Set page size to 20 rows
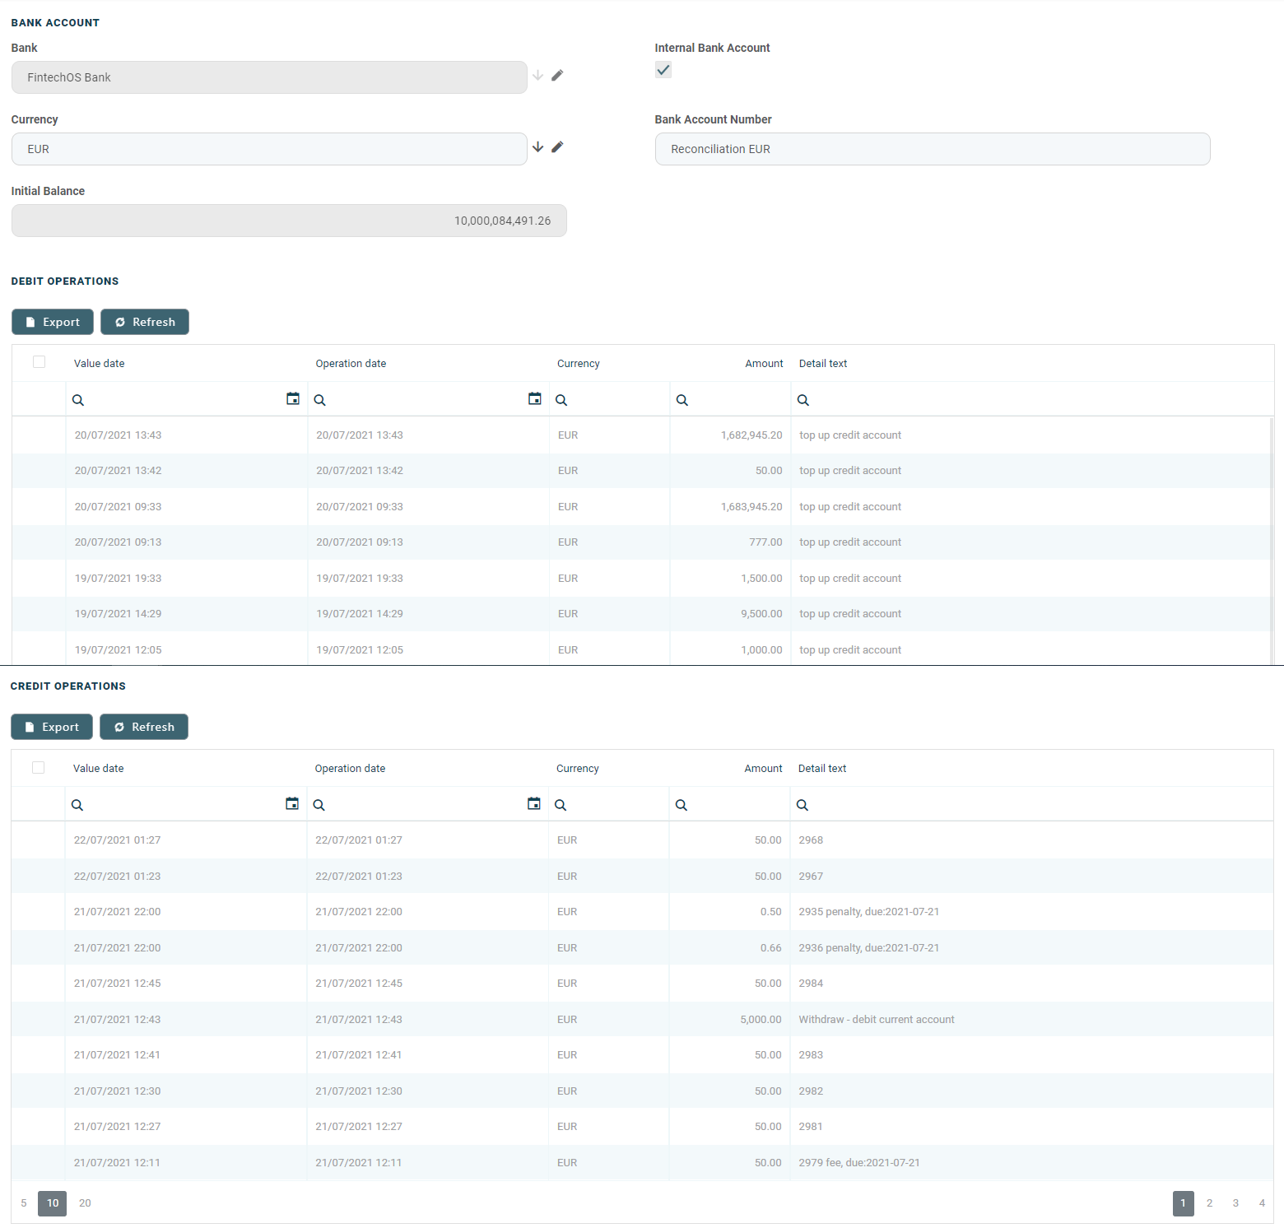1284x1228 pixels. (x=85, y=1203)
